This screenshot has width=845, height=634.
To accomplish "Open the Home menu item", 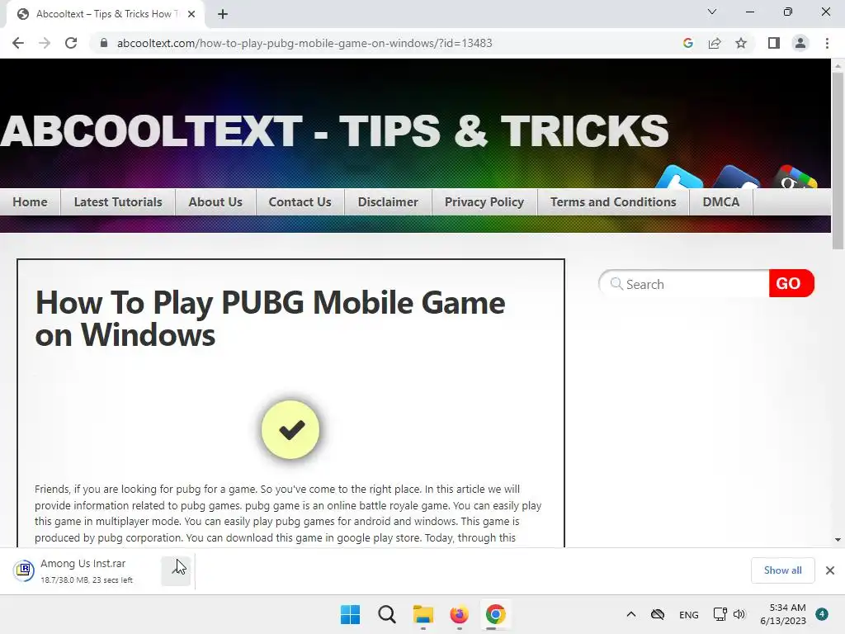I will 31,202.
